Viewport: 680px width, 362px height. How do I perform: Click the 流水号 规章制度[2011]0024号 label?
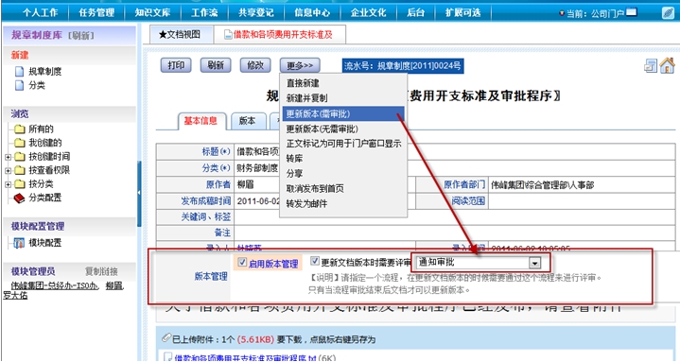pyautogui.click(x=403, y=66)
